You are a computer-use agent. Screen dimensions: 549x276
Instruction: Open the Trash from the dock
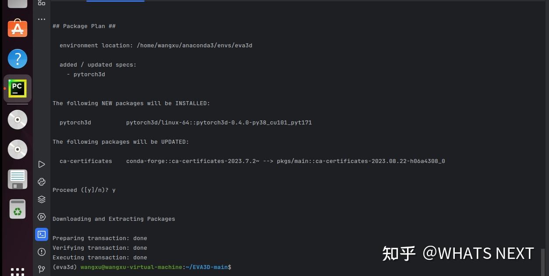coord(18,209)
